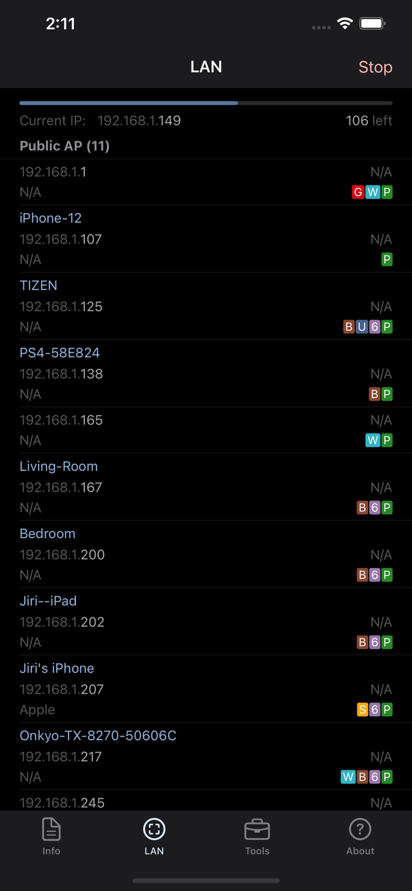Stop the running LAN scan

[x=375, y=67]
